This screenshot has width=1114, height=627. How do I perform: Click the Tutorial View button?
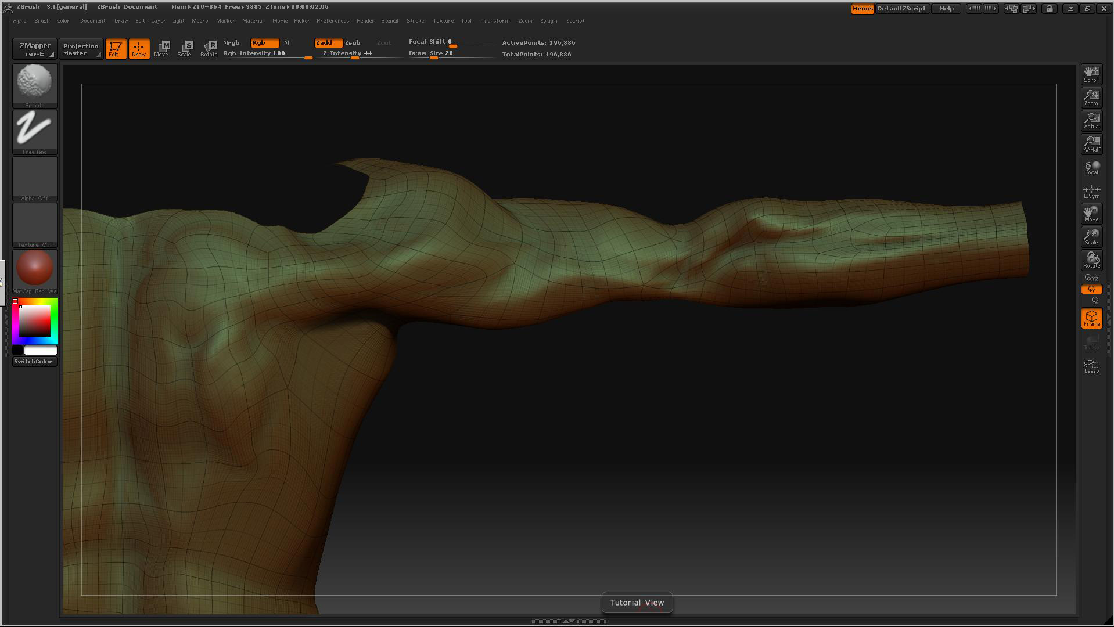point(637,603)
